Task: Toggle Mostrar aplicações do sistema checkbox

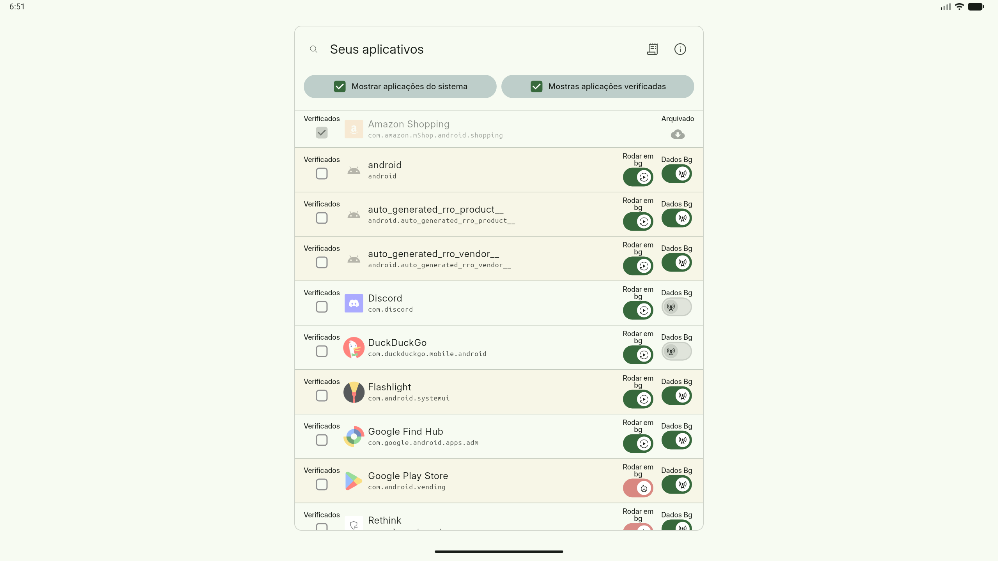Action: coord(340,86)
